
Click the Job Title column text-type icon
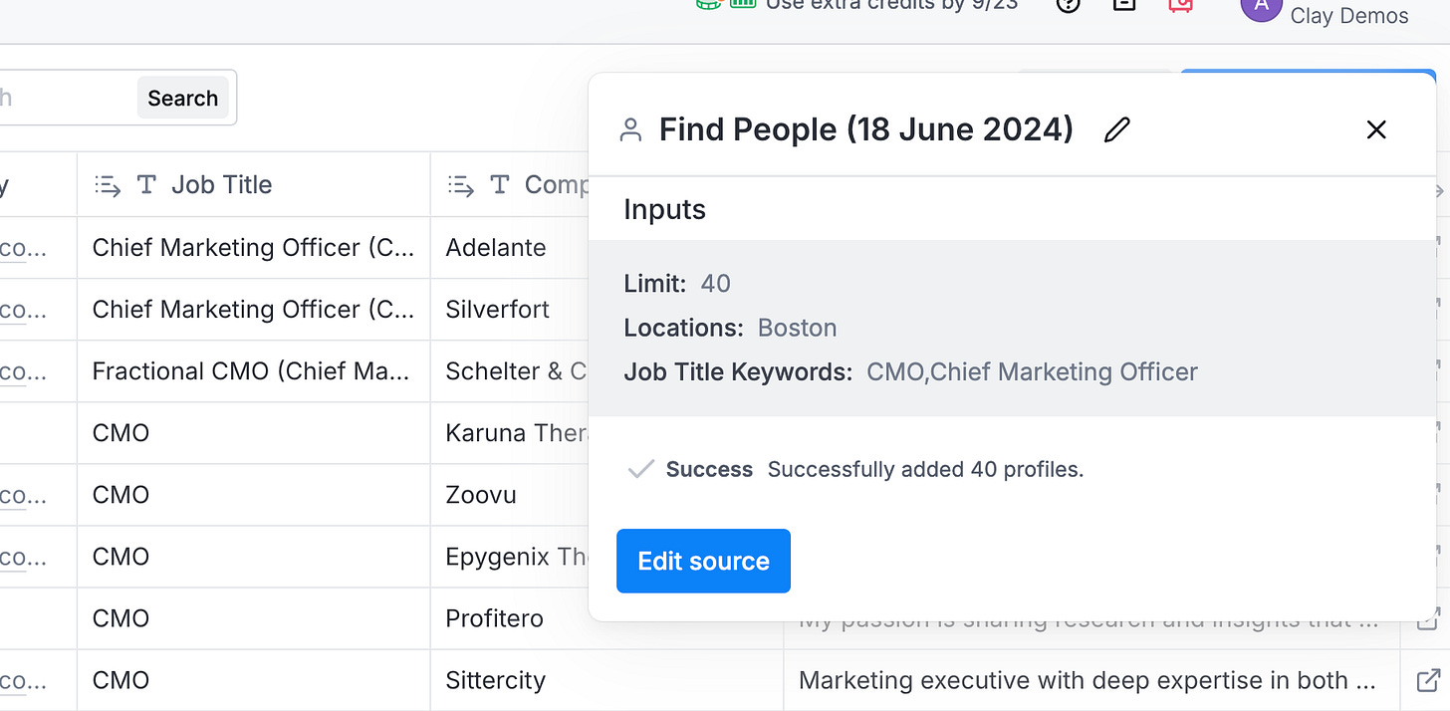tap(146, 184)
